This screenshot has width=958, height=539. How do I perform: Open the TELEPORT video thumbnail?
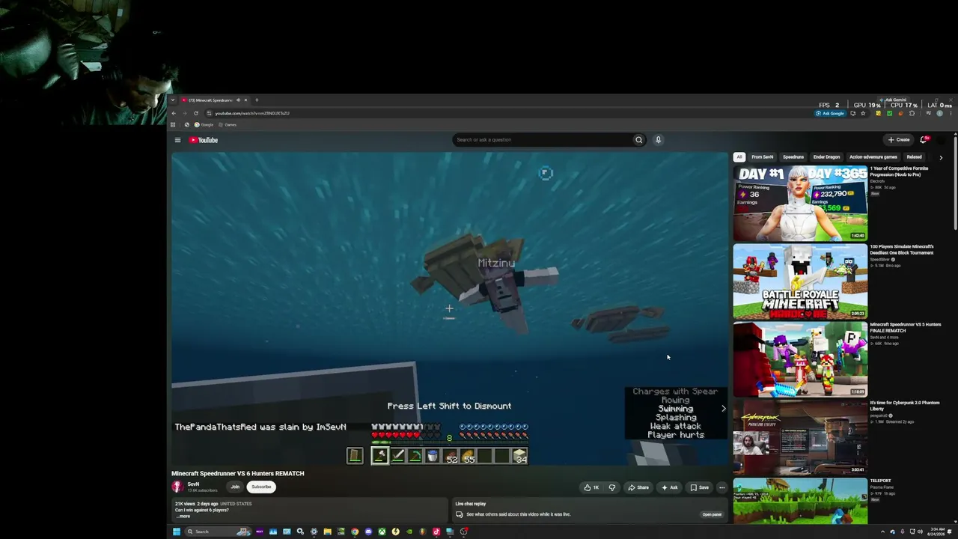pos(800,501)
